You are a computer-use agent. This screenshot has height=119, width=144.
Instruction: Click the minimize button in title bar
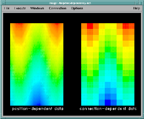click(x=137, y=3)
